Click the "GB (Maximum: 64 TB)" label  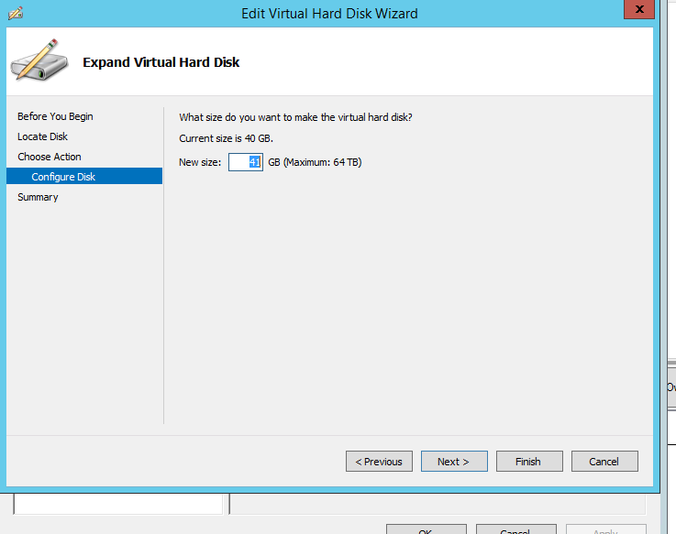point(315,162)
